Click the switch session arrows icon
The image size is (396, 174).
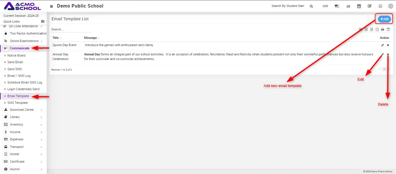[348, 6]
